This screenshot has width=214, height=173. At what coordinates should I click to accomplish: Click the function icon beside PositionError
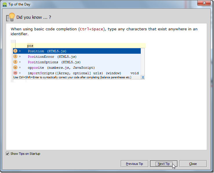(15, 56)
